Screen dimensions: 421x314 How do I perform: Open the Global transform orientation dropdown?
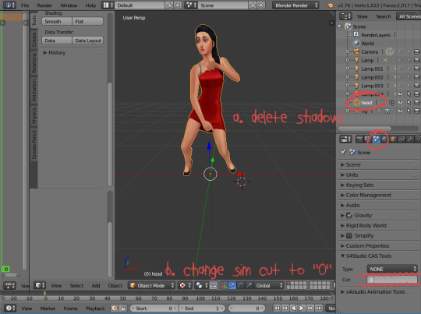(269, 285)
